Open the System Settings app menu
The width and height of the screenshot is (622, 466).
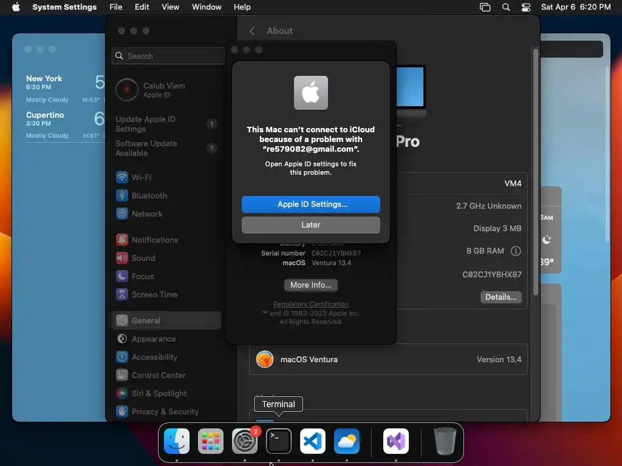pyautogui.click(x=64, y=7)
